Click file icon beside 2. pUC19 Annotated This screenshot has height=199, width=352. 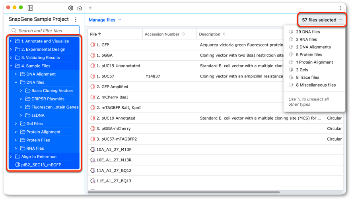[93, 118]
